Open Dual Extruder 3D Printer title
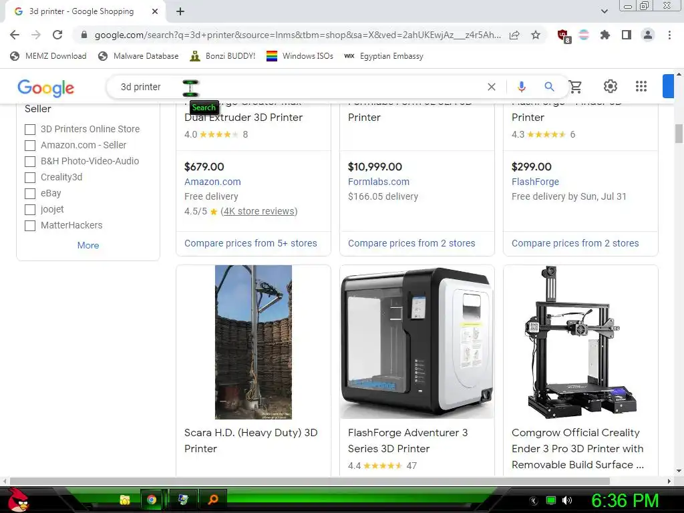This screenshot has width=684, height=513. [243, 118]
